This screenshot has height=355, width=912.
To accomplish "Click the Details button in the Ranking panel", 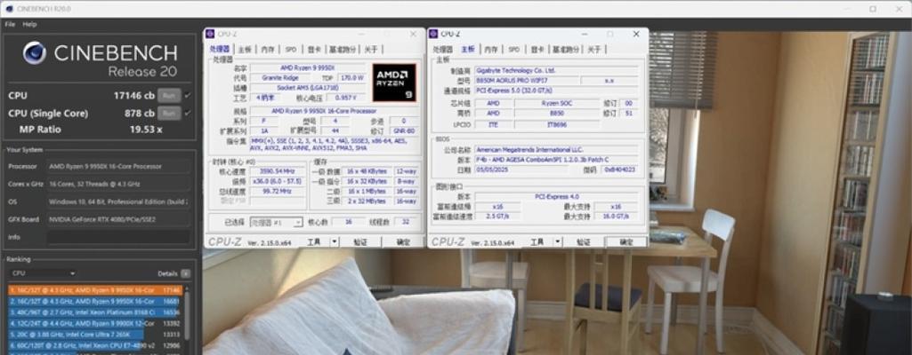I will [185, 273].
